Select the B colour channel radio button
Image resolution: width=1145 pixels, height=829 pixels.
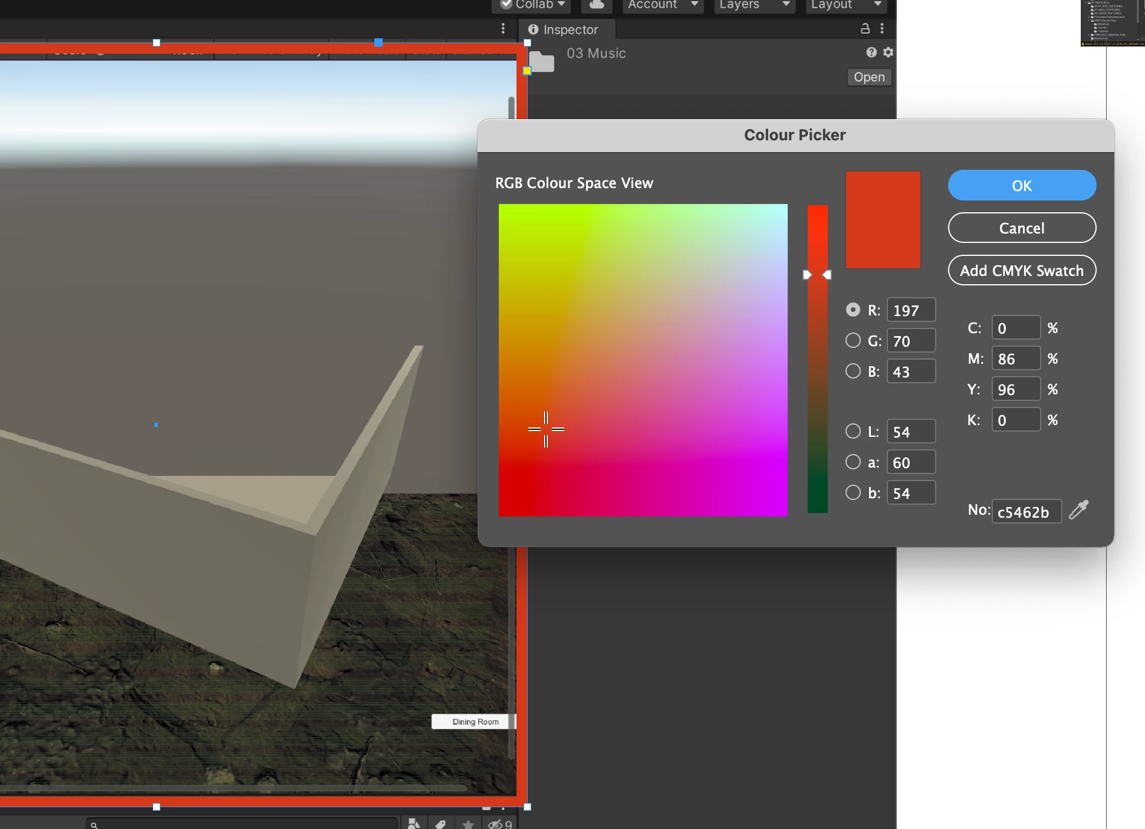[x=853, y=371]
